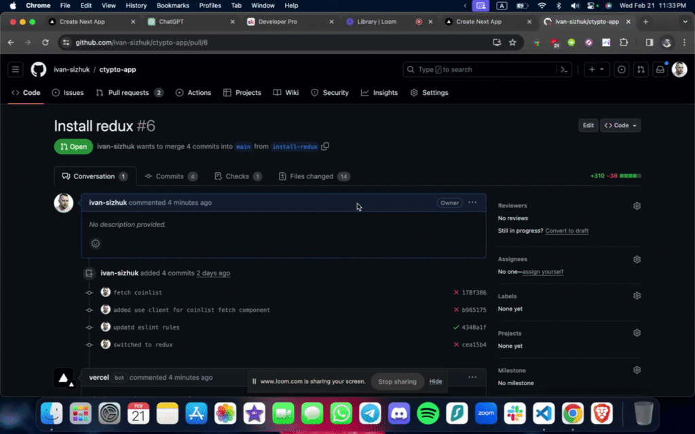Open the Code download dropdown button
The image size is (695, 434).
click(620, 125)
